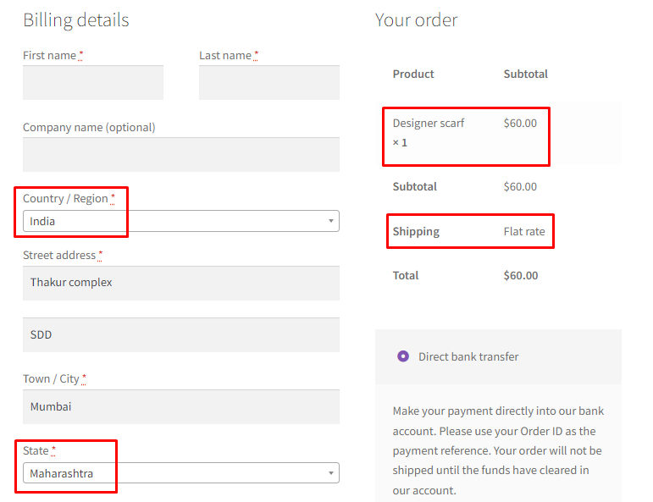The width and height of the screenshot is (653, 502).
Task: Click the Company name (optional) field
Action: tap(181, 155)
